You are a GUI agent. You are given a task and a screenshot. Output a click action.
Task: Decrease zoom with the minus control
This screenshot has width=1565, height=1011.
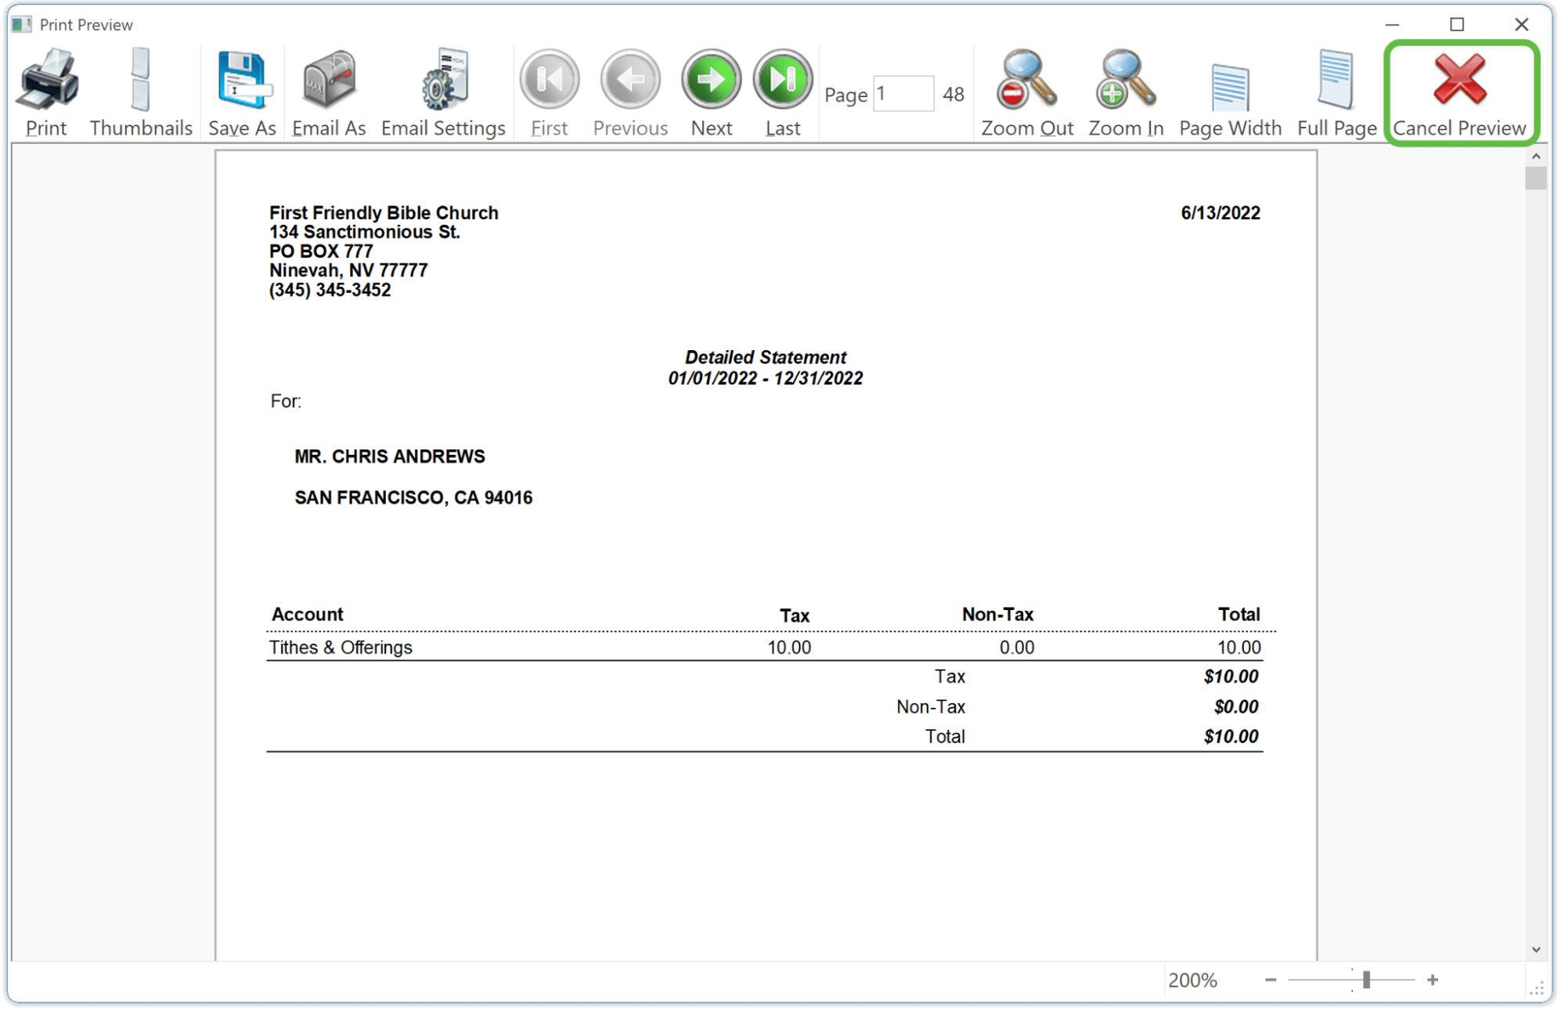(x=1271, y=979)
